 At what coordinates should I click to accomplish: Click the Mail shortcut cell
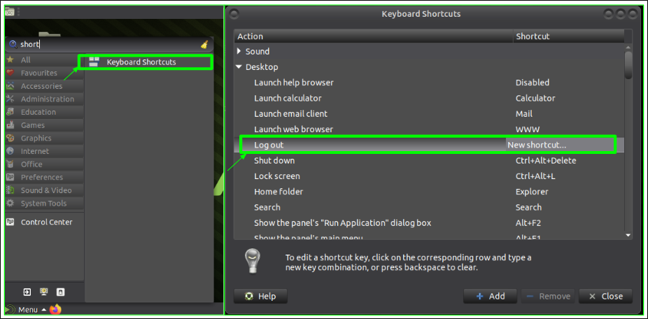(x=524, y=113)
